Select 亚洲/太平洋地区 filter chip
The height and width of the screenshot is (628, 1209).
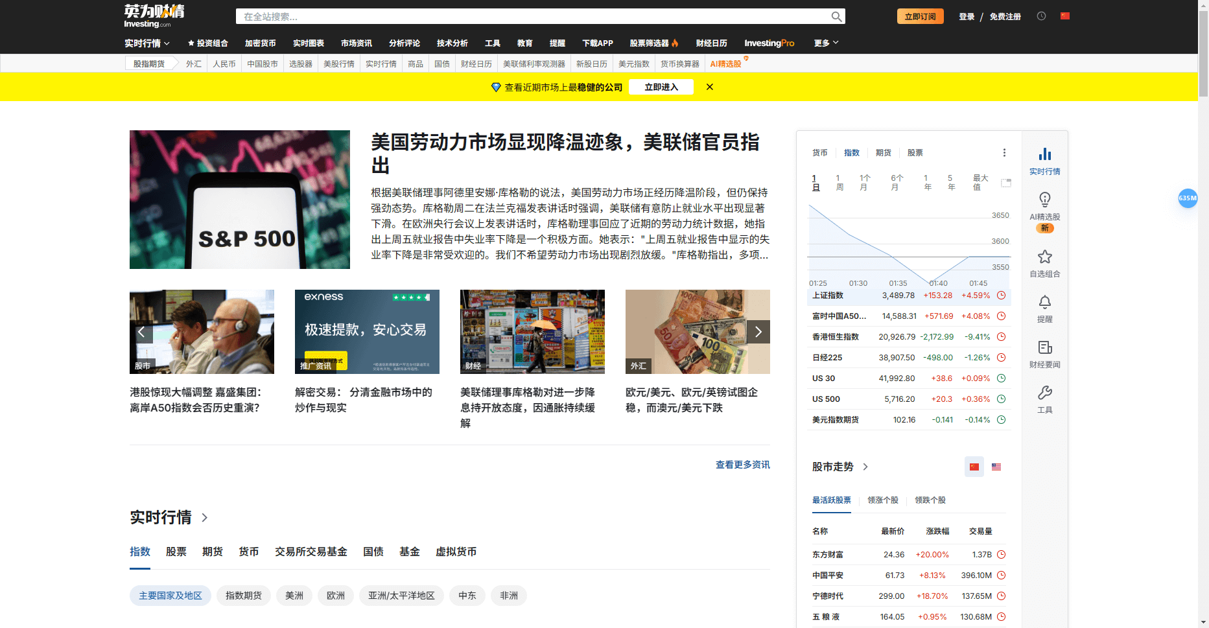point(401,596)
